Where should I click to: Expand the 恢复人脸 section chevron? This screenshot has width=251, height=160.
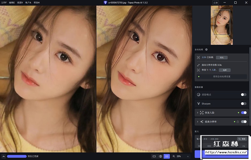(197, 112)
